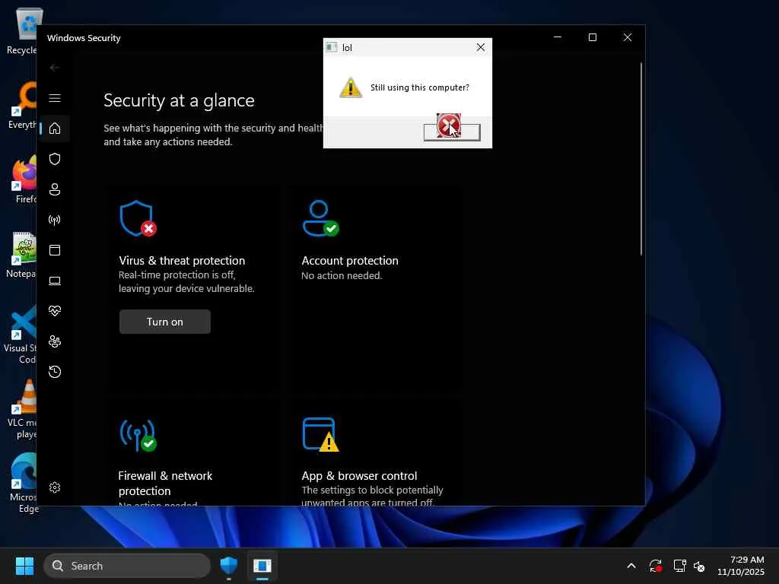
Task: Maximize the Windows Security window
Action: coord(592,37)
